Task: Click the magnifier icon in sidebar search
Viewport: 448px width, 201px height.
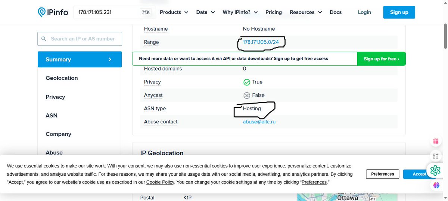Action: pyautogui.click(x=44, y=39)
